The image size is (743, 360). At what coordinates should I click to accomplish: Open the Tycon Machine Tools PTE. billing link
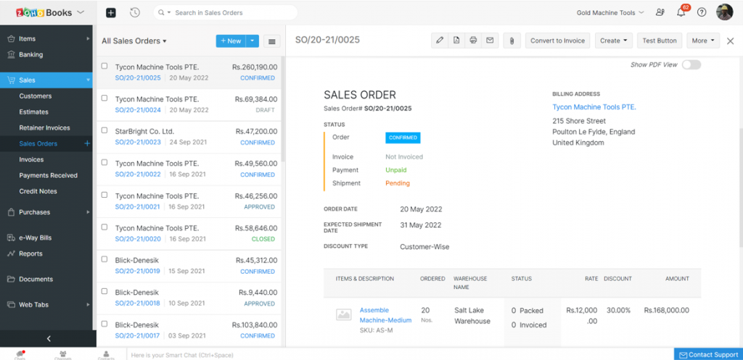click(x=594, y=107)
